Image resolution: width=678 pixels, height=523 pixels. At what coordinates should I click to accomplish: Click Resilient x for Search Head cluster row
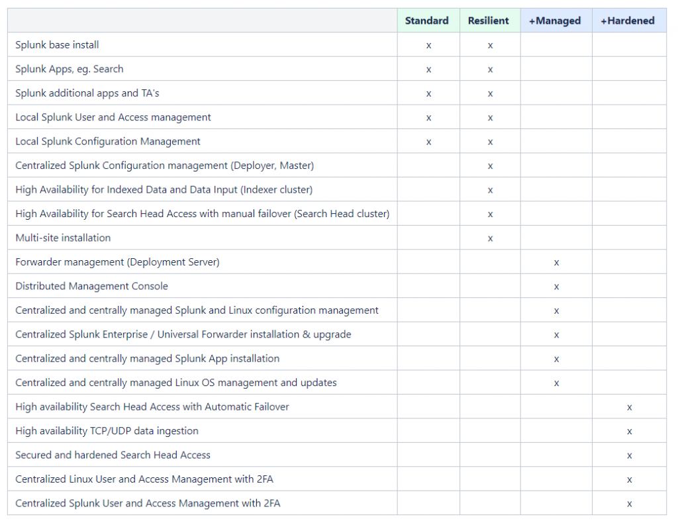(490, 214)
